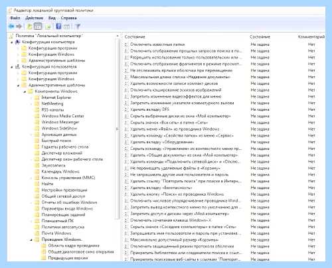Click the icon beside Удалить вкладку «Оборудование»

pos(126,142)
